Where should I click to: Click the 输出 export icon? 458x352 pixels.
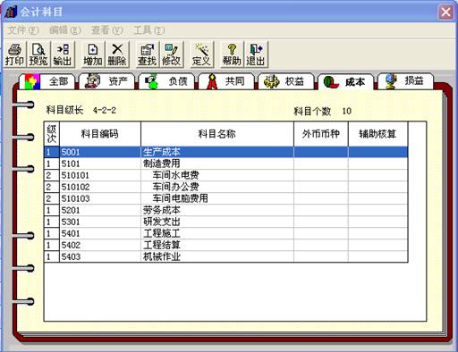(x=63, y=54)
